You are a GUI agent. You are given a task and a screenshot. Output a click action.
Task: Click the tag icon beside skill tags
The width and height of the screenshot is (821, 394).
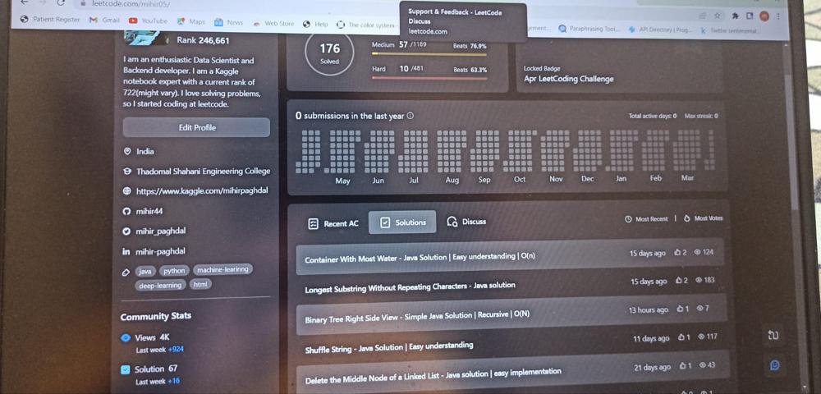126,272
